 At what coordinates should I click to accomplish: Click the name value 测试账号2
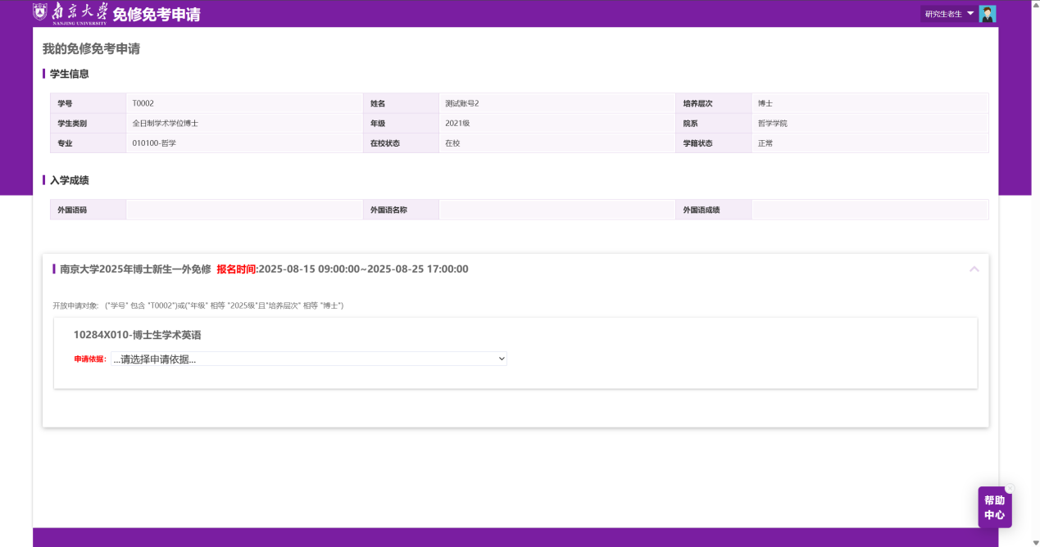click(x=461, y=103)
